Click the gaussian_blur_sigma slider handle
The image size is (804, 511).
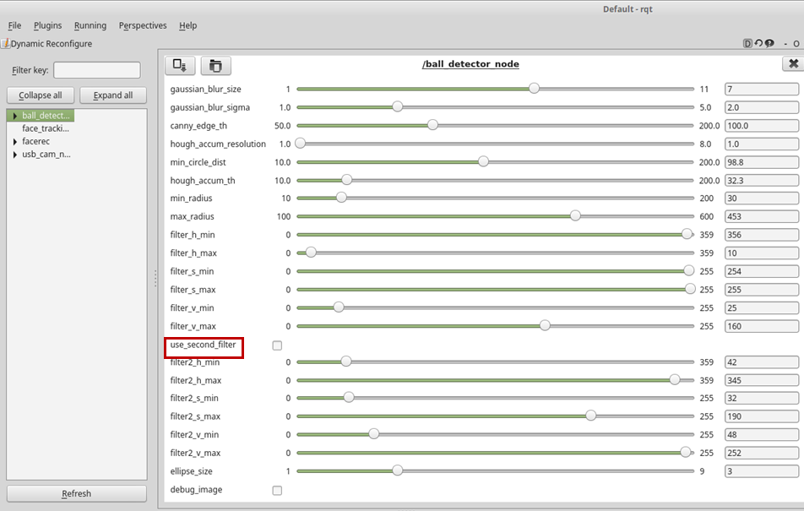click(x=398, y=106)
